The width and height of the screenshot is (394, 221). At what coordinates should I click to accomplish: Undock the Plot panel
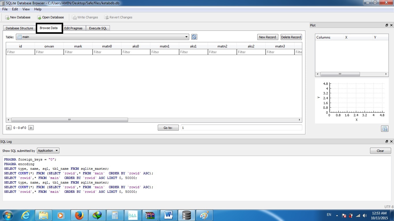pyautogui.click(x=387, y=25)
